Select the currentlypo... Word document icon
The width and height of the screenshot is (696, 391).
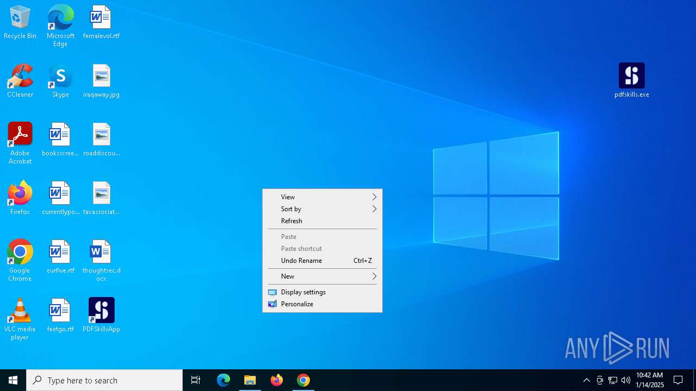coord(60,199)
